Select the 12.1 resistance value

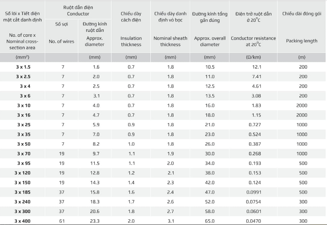coord(257,67)
